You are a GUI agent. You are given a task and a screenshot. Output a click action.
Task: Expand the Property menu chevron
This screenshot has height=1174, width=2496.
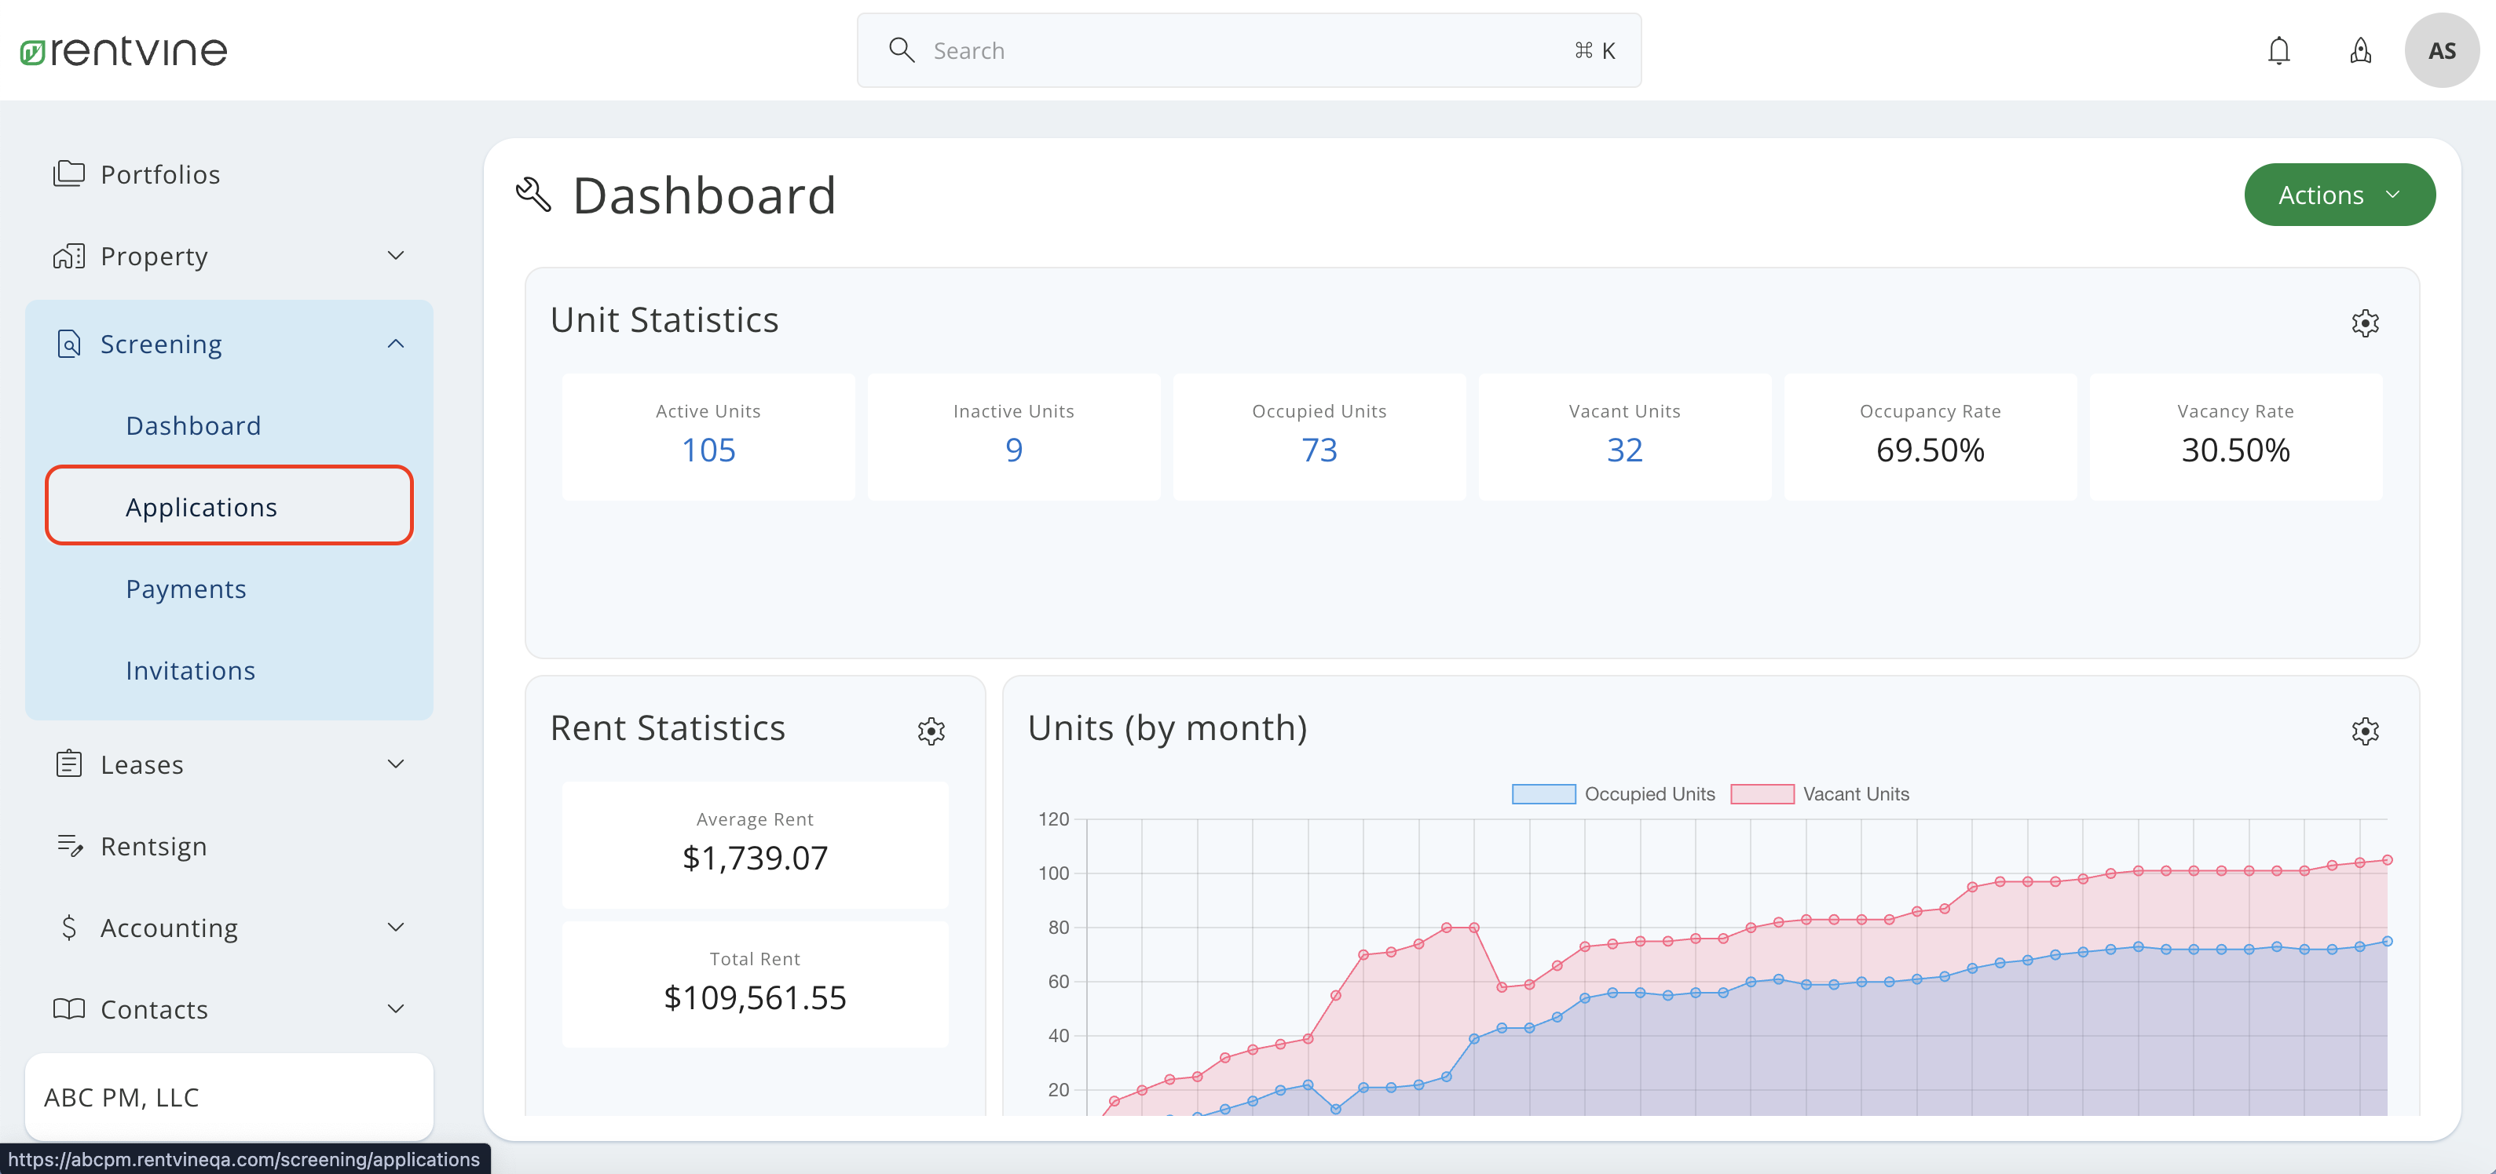point(395,256)
